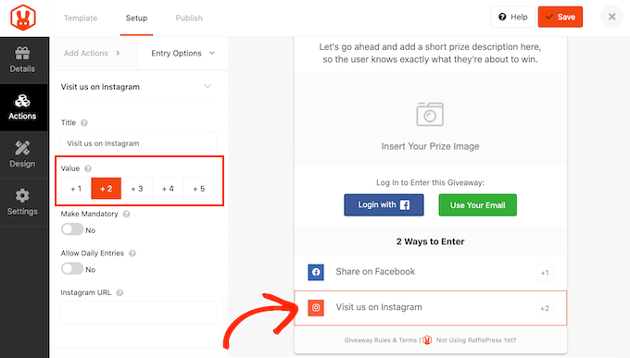Collapse the Visit us on Instagram panel chevron

[x=208, y=86]
